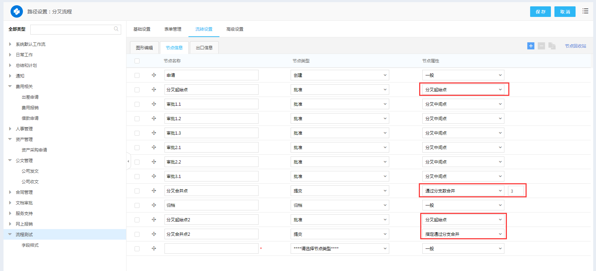Open the 节点回收站 link
Image resolution: width=596 pixels, height=271 pixels.
575,46
